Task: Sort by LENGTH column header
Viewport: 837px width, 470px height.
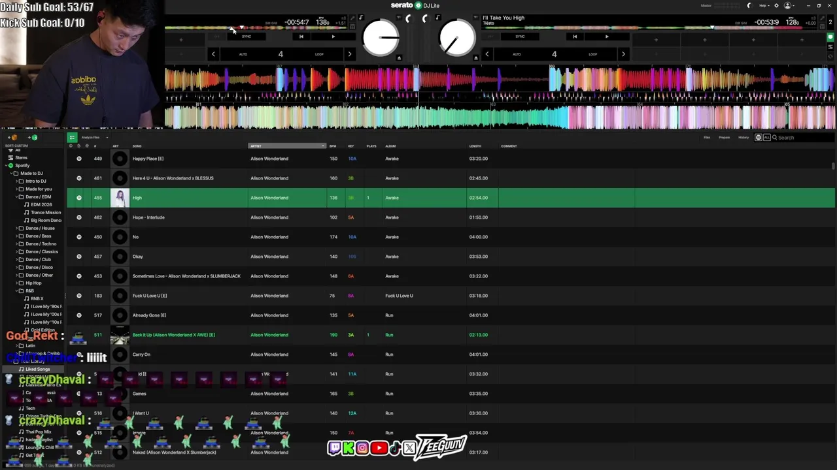Action: [x=475, y=146]
